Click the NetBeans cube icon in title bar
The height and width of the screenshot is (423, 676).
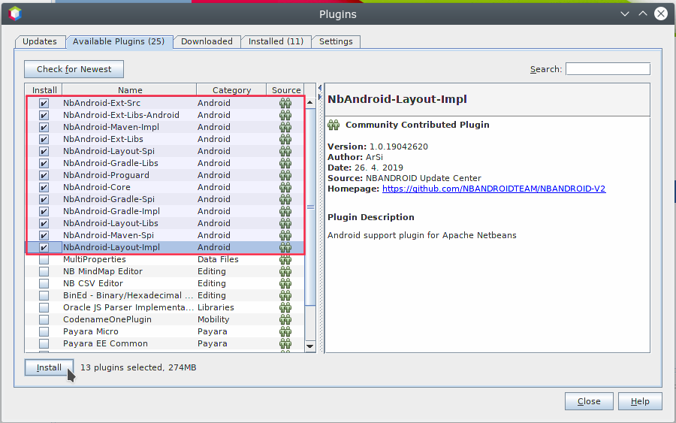pyautogui.click(x=15, y=14)
